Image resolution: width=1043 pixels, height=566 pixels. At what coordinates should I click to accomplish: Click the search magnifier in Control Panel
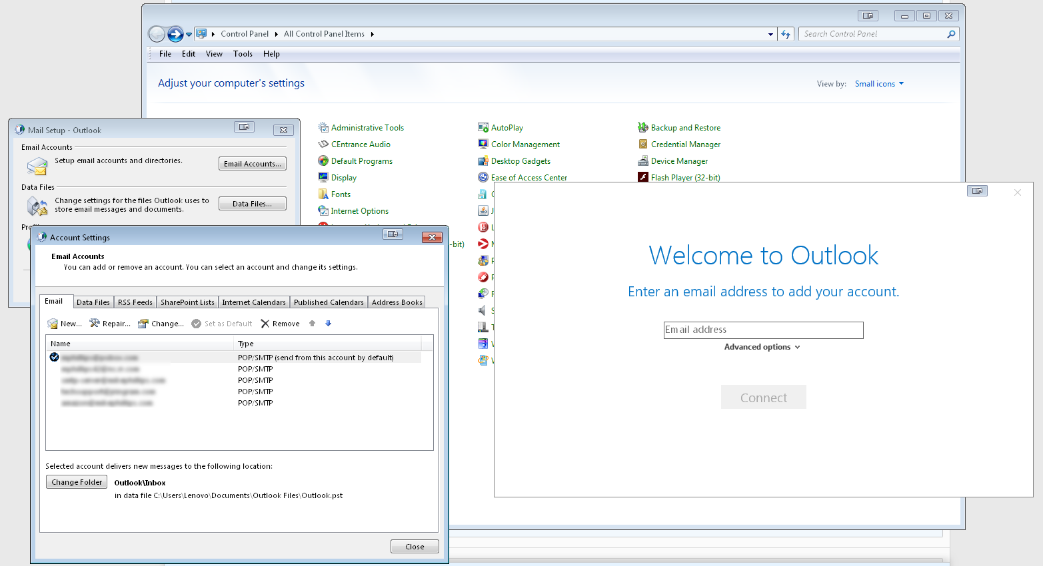pos(951,34)
